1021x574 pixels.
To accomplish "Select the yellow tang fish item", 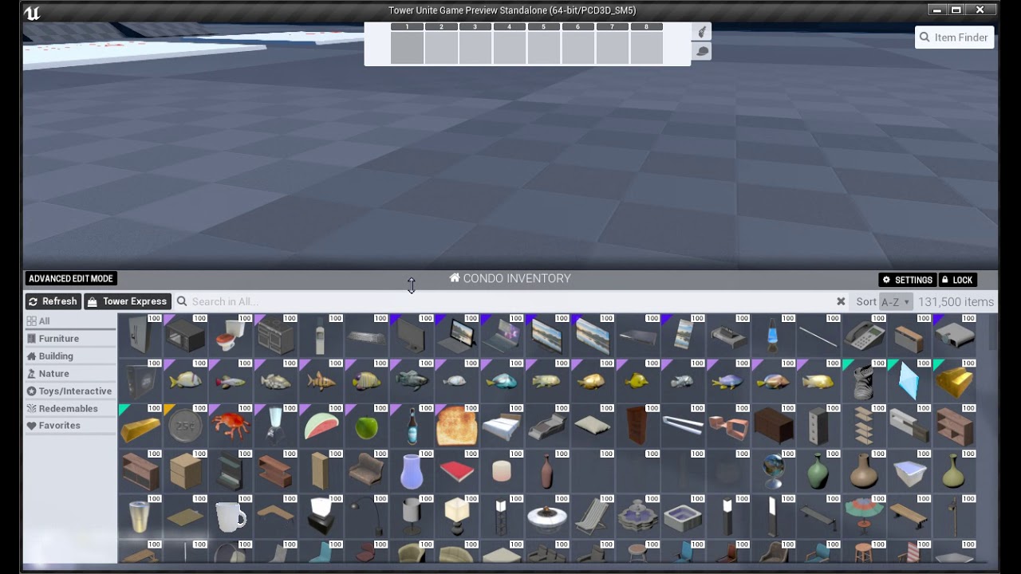I will pos(638,381).
